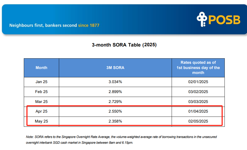This screenshot has height=150, width=247.
Task: Select the "3-month SORA Table (2025)" title
Action: (124, 45)
